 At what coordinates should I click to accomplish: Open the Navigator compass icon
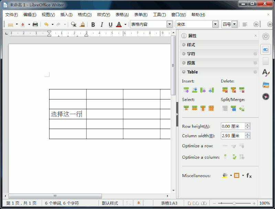pyautogui.click(x=265, y=97)
